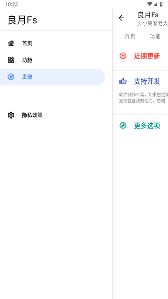Click the 功能 grid icon in the drawer
This screenshot has width=168, height=299.
pos(11,60)
